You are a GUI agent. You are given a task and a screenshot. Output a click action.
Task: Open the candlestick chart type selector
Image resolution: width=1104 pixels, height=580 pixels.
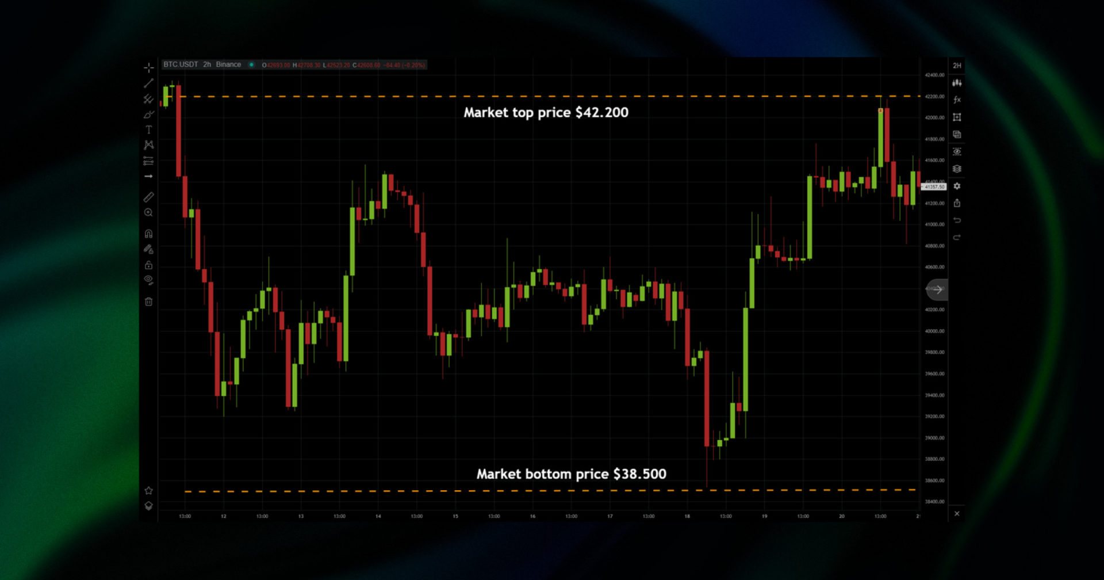(957, 83)
